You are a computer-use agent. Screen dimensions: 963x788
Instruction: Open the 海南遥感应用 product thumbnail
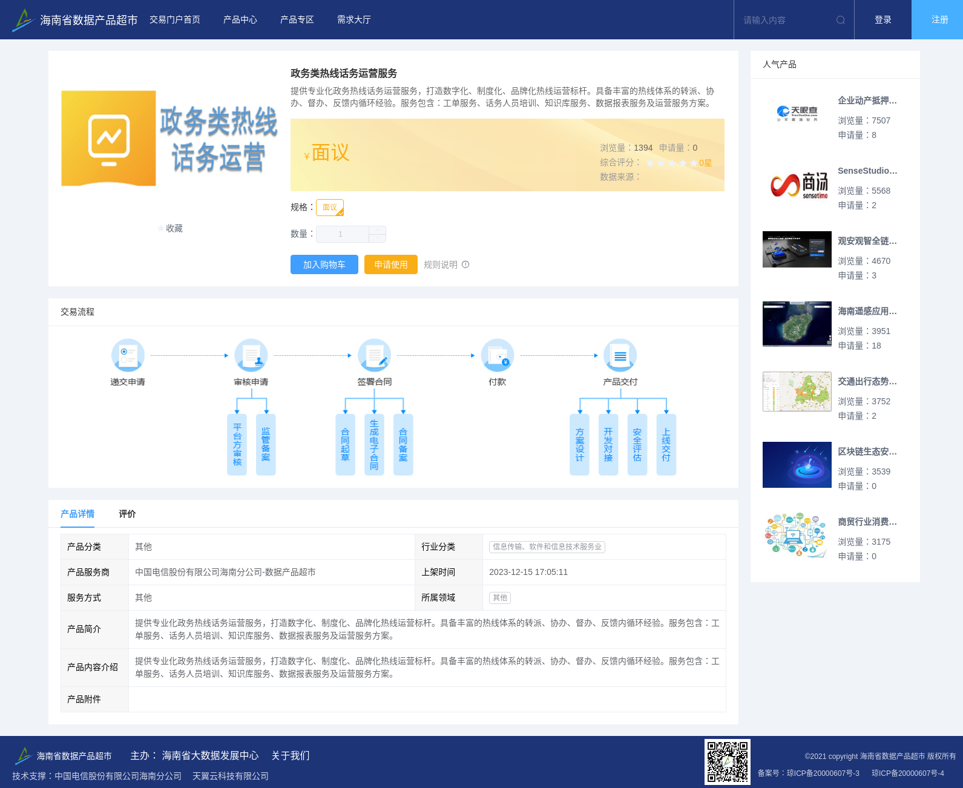coord(797,324)
